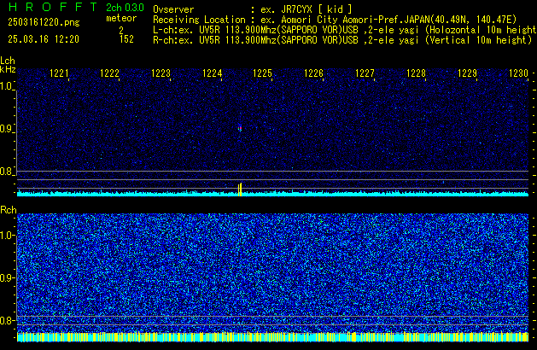This screenshot has width=537, height=350.
Task: Select the 1230 time marker
Action: [518, 73]
